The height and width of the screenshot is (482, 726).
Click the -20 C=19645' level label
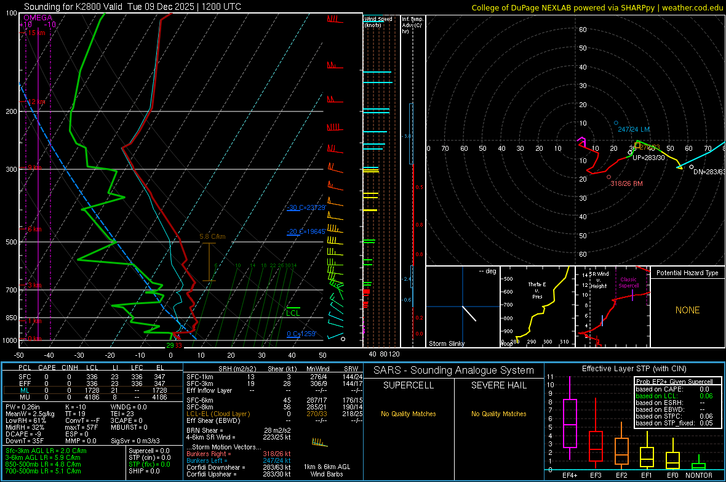[306, 231]
